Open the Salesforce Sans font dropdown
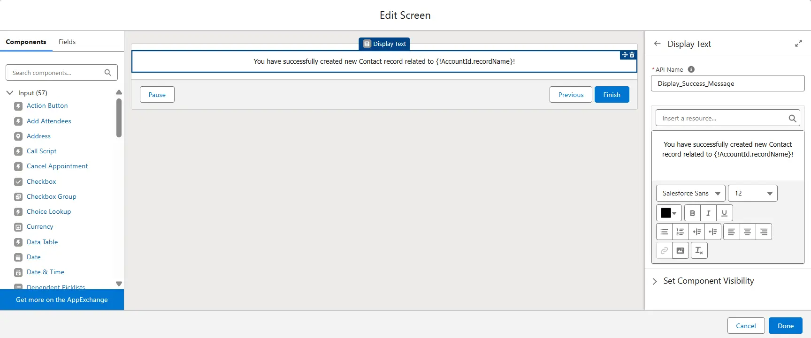The width and height of the screenshot is (811, 338). (690, 193)
